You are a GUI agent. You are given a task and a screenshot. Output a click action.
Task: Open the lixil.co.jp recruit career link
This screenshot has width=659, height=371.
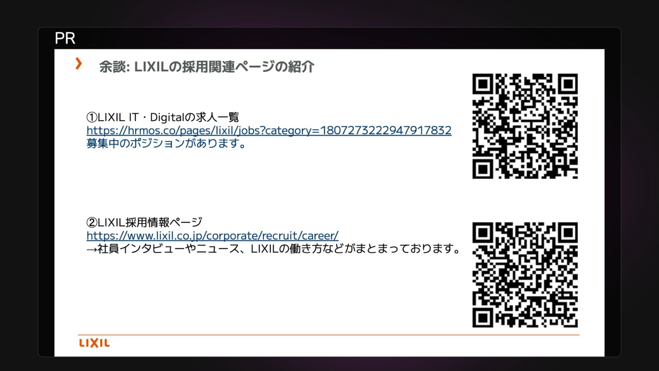212,236
